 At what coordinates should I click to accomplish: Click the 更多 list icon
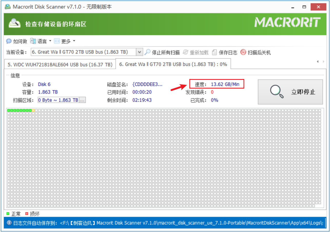pos(57,41)
